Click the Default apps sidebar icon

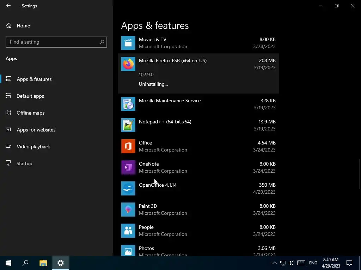(8, 96)
